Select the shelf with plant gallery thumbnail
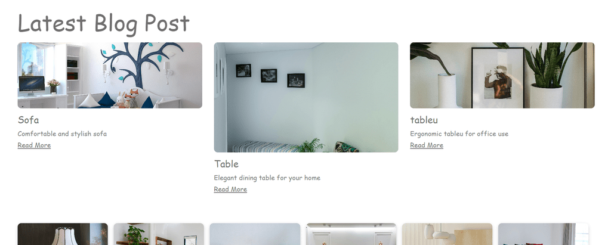This screenshot has height=245, width=611. coord(159,234)
